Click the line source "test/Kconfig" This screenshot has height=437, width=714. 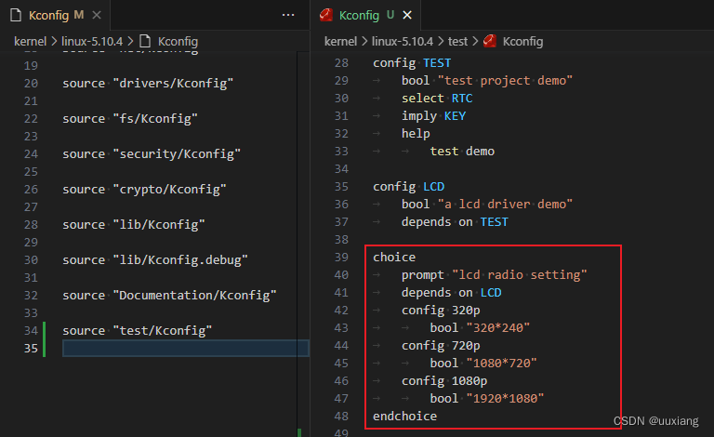pyautogui.click(x=137, y=330)
